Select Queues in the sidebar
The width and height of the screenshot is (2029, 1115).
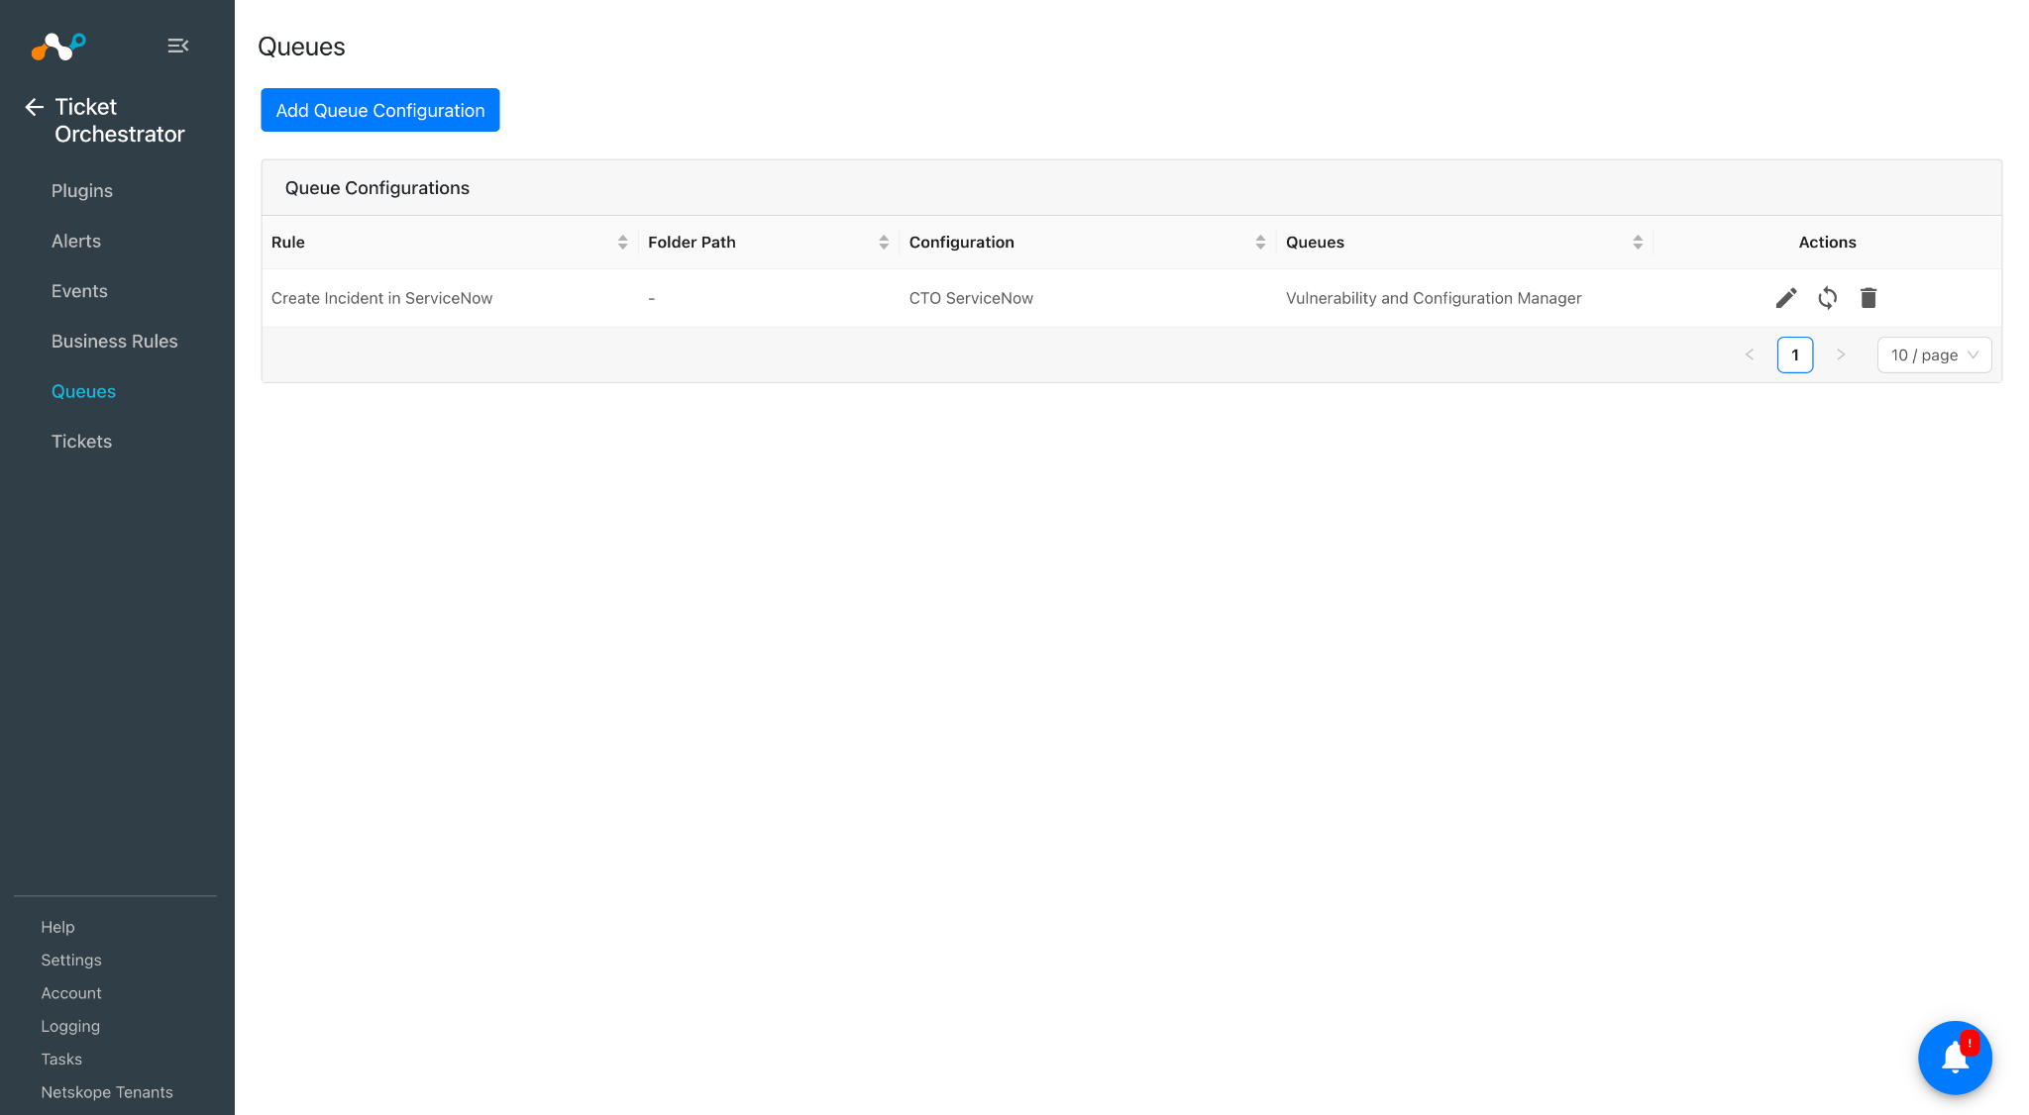tap(83, 392)
